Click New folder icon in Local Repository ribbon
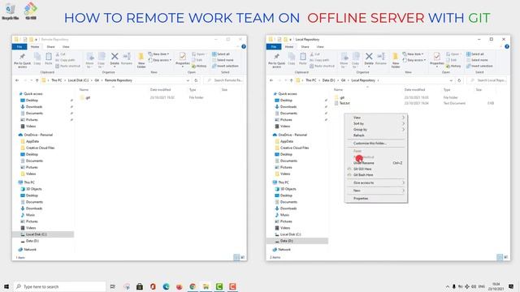Image resolution: width=520 pixels, height=292 pixels. click(396, 60)
